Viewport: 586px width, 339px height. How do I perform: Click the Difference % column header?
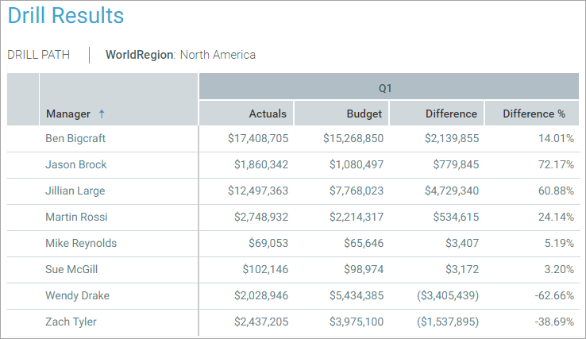pyautogui.click(x=532, y=114)
